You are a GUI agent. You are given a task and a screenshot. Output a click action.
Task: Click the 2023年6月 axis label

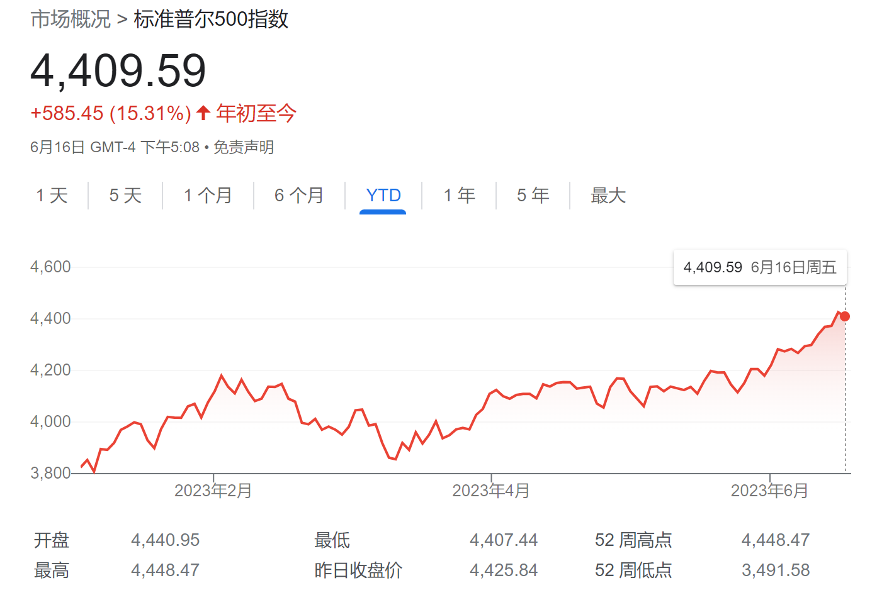point(769,491)
